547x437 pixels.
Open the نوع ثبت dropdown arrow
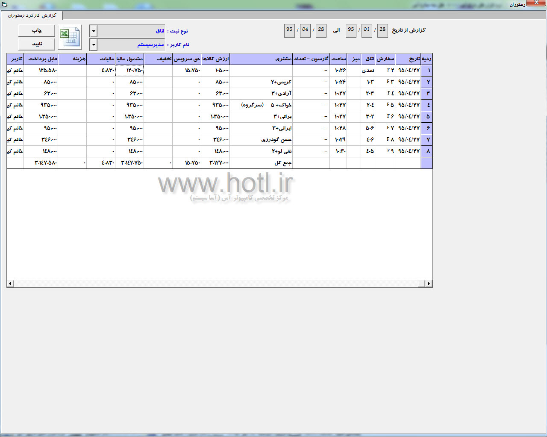pyautogui.click(x=94, y=31)
